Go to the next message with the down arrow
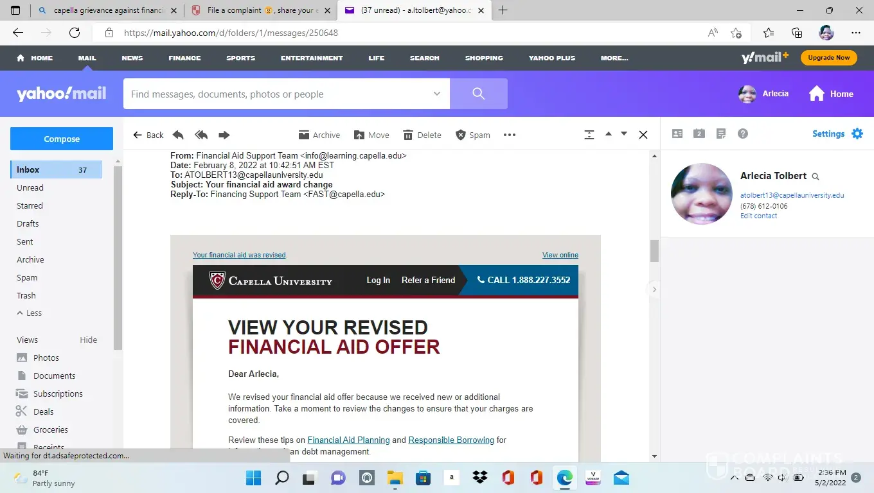The height and width of the screenshot is (493, 874). coord(623,134)
